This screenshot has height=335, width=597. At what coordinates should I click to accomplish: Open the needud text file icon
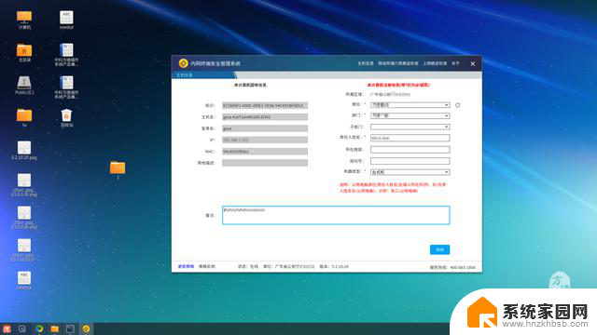[66, 20]
